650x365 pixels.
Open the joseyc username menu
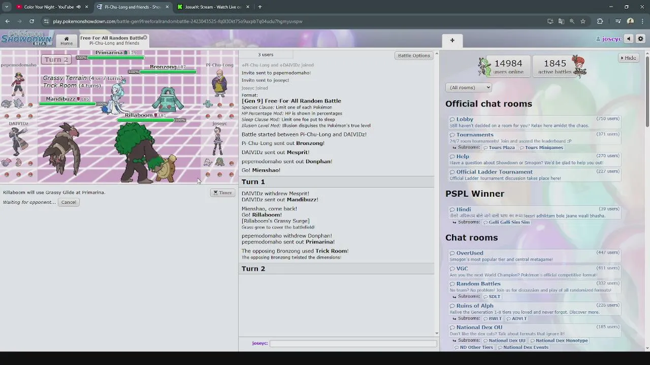608,39
